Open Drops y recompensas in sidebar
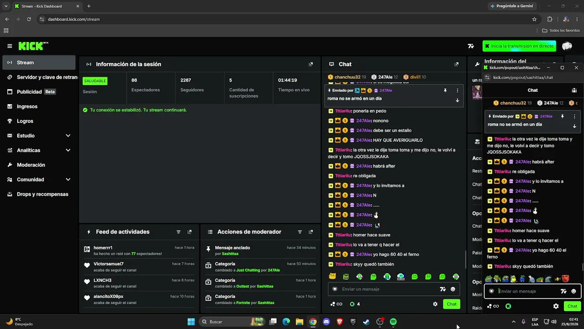 [39, 194]
